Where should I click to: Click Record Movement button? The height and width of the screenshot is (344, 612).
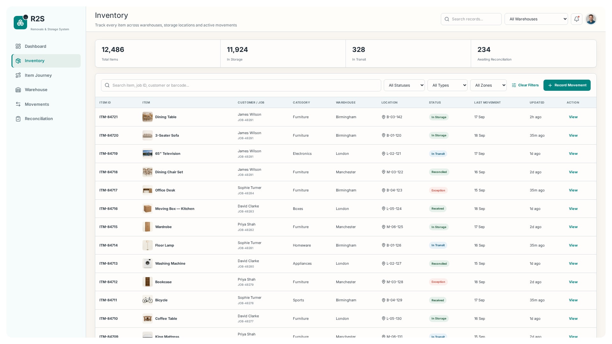[x=567, y=85]
